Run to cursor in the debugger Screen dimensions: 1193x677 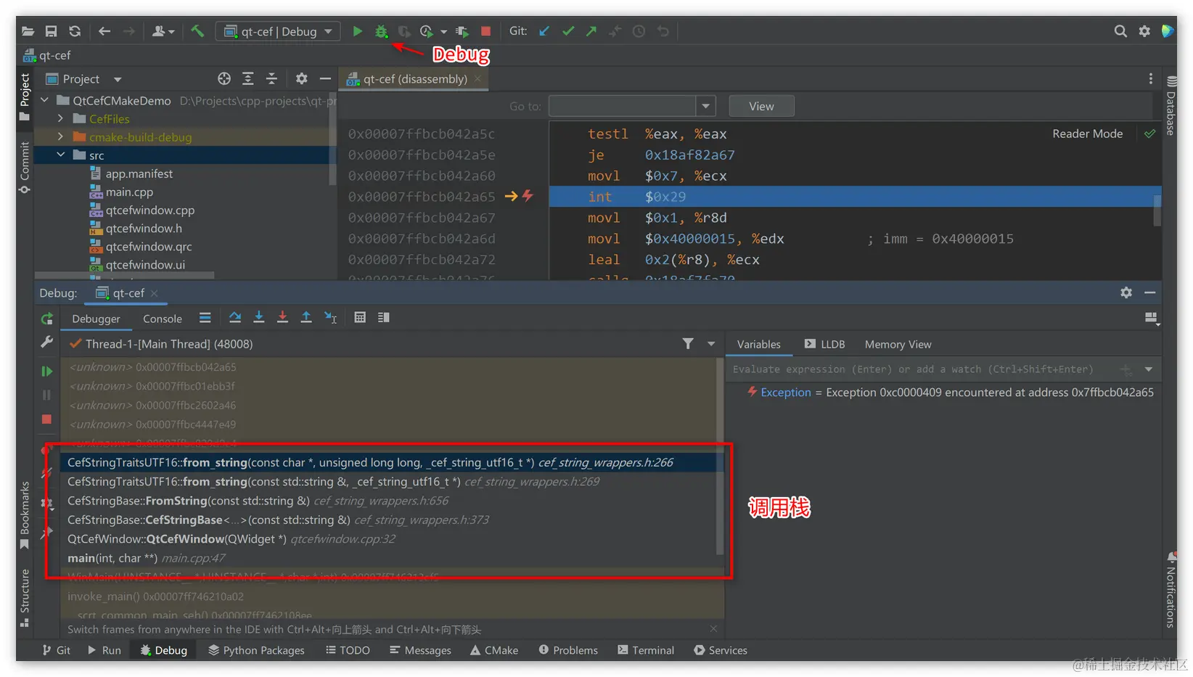[x=330, y=317]
